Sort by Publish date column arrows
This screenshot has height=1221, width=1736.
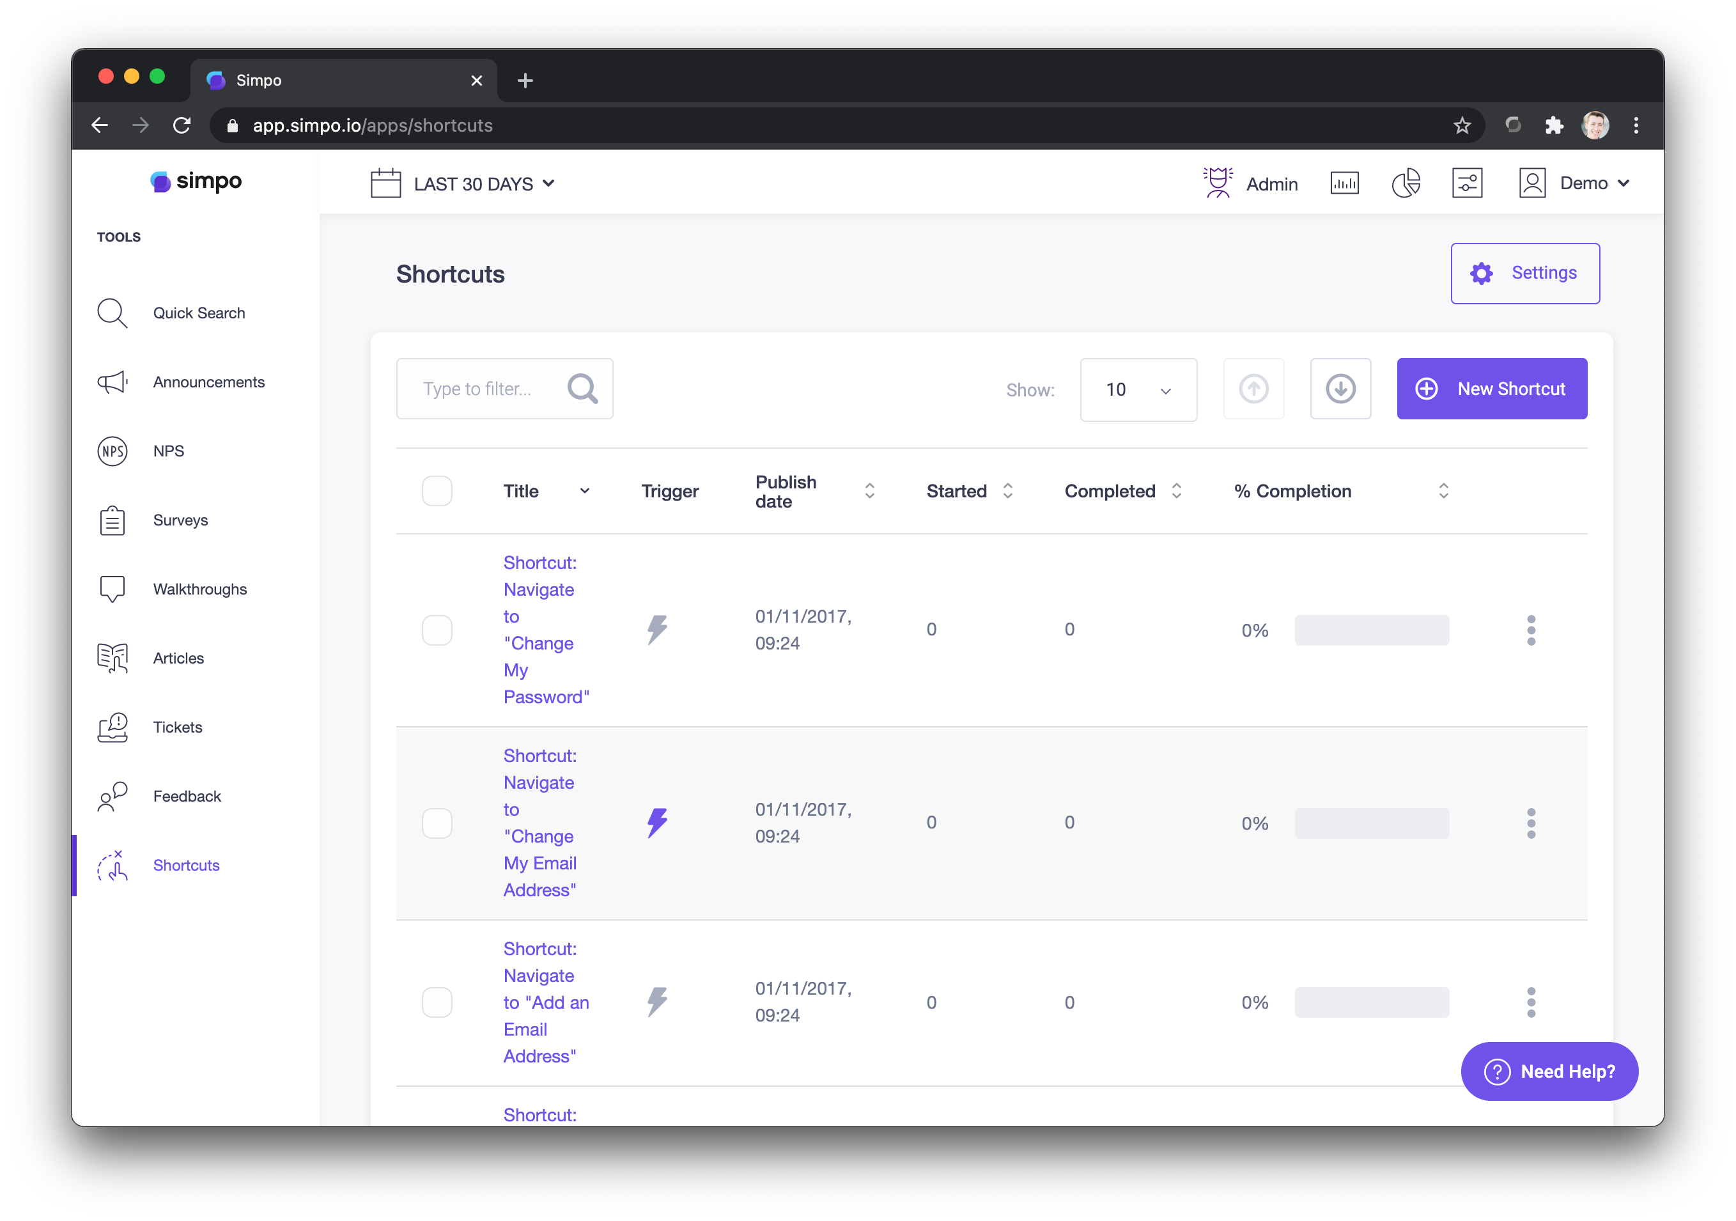point(869,491)
